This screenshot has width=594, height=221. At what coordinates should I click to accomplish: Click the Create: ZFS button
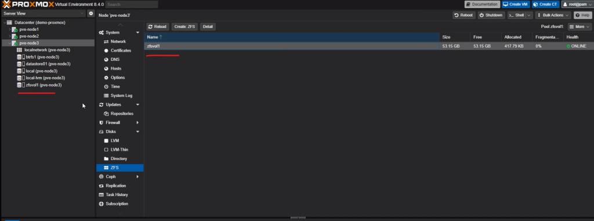pyautogui.click(x=184, y=27)
